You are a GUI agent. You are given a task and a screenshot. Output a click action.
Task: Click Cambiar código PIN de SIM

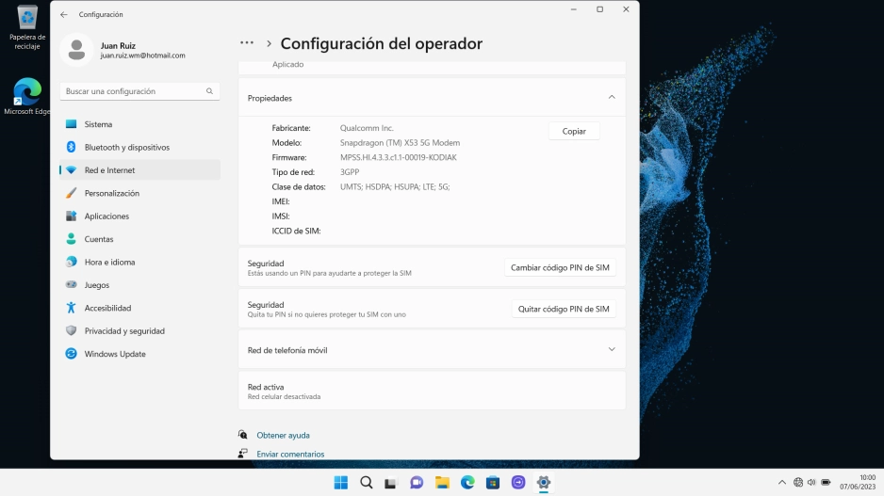(x=560, y=267)
